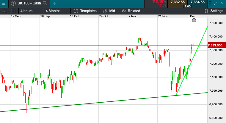Viewport: 226px width, 123px height.
Task: Add a new chart tab with plus icon
Action: pos(54,3)
